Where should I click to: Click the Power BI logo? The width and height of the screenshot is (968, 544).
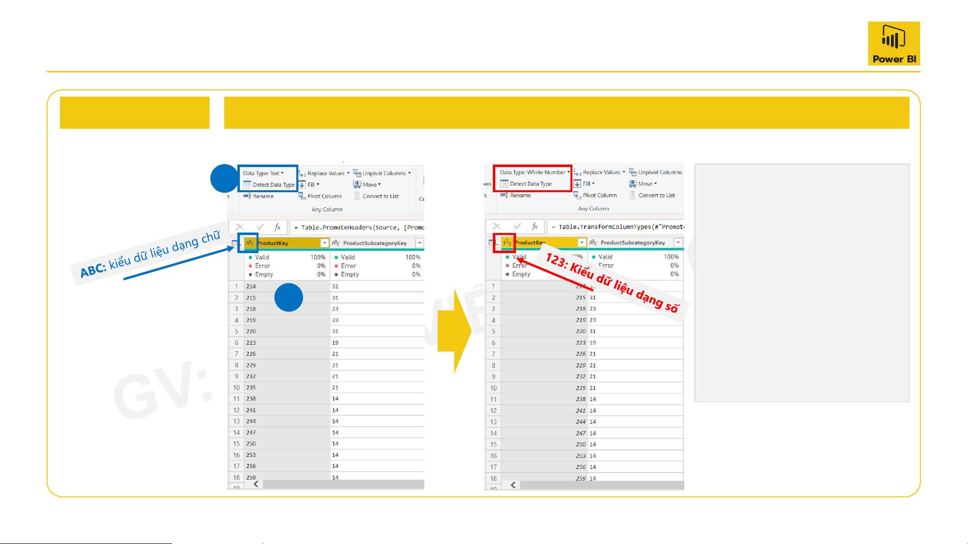(x=894, y=43)
